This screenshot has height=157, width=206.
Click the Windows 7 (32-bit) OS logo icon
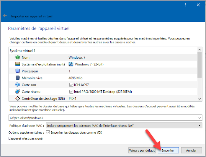71,64
